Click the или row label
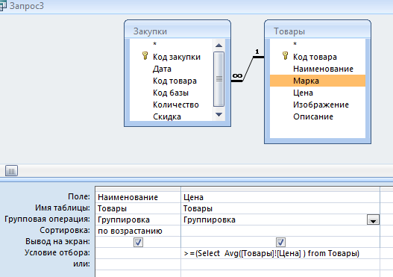The height and width of the screenshot is (277, 393). point(81,264)
